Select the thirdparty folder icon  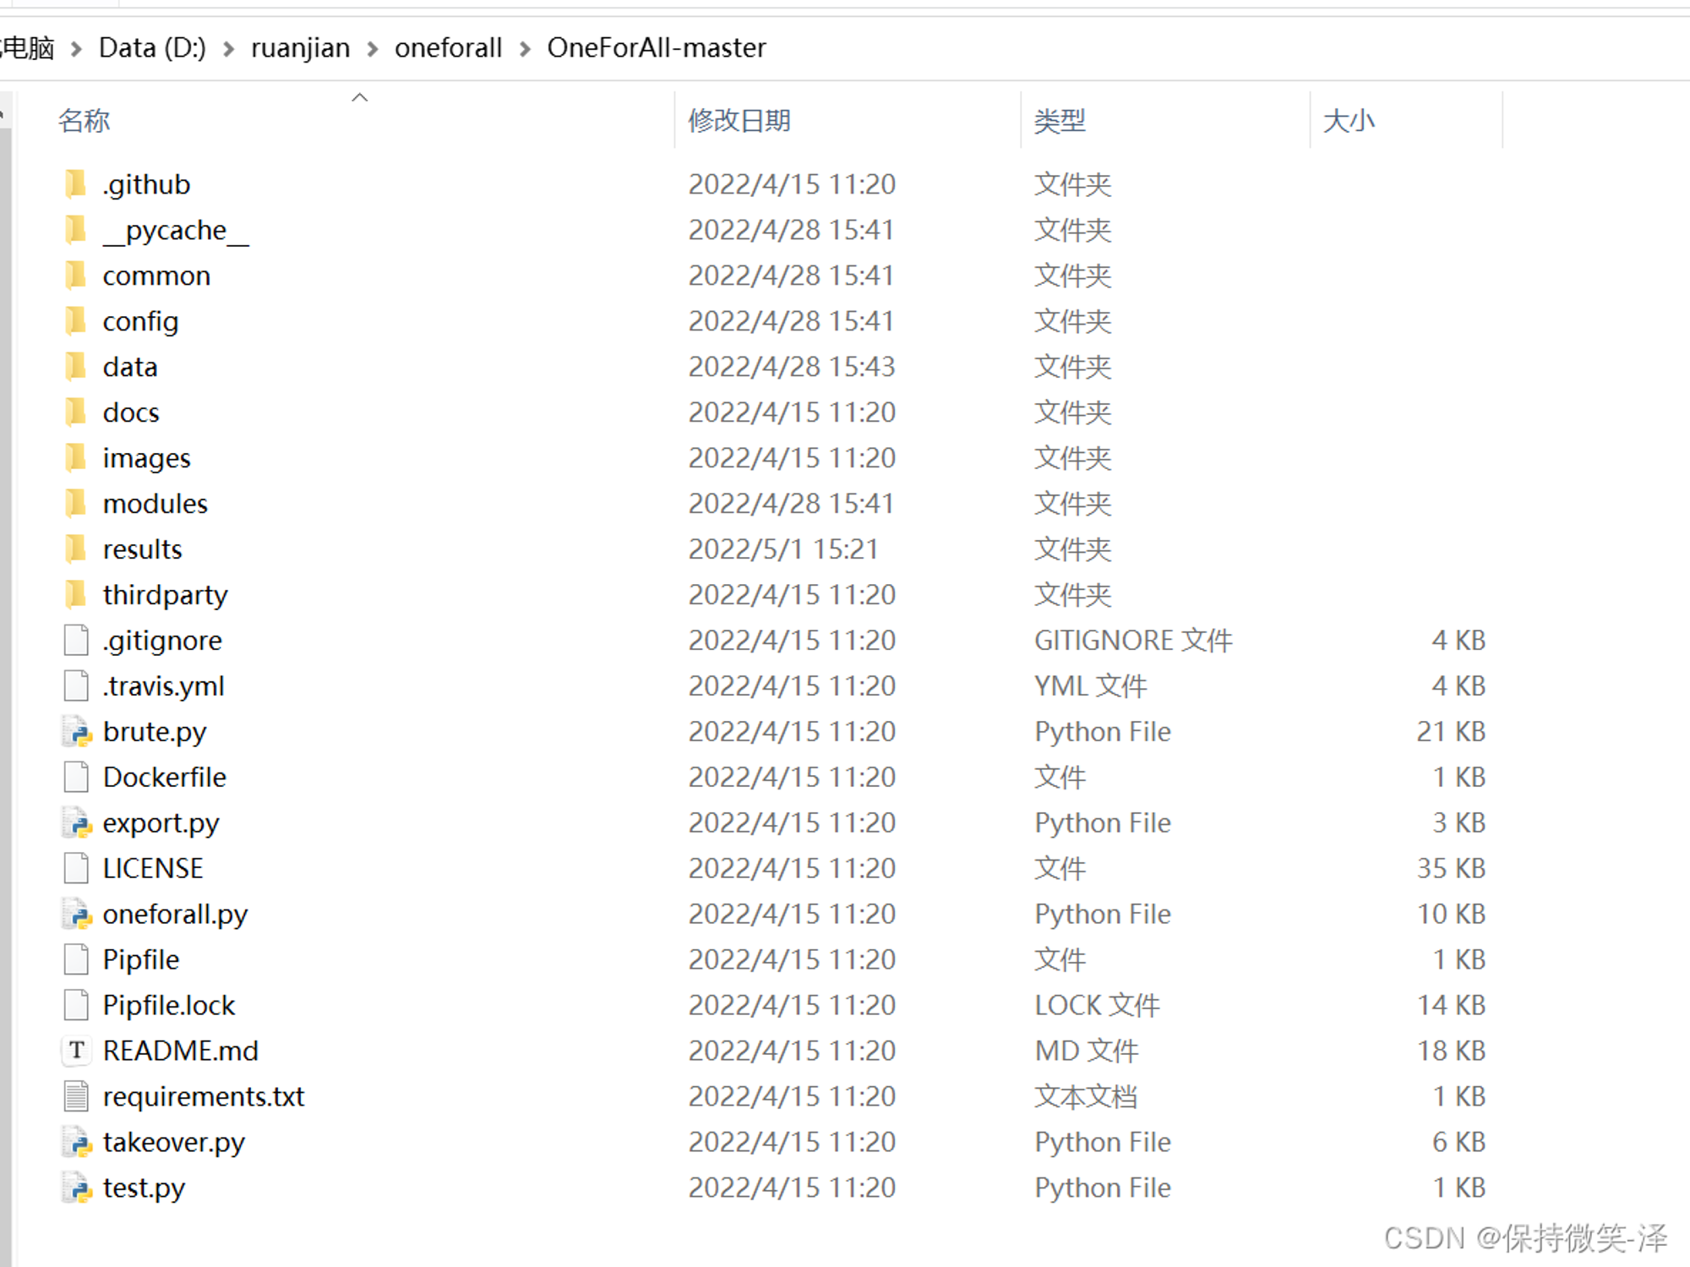point(75,594)
